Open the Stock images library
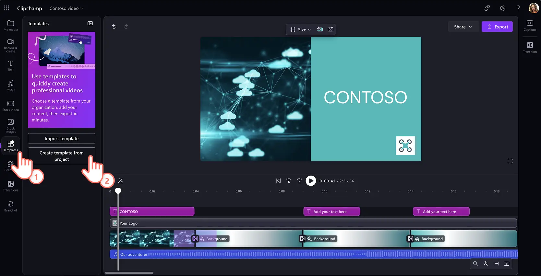541x276 pixels. (x=11, y=126)
